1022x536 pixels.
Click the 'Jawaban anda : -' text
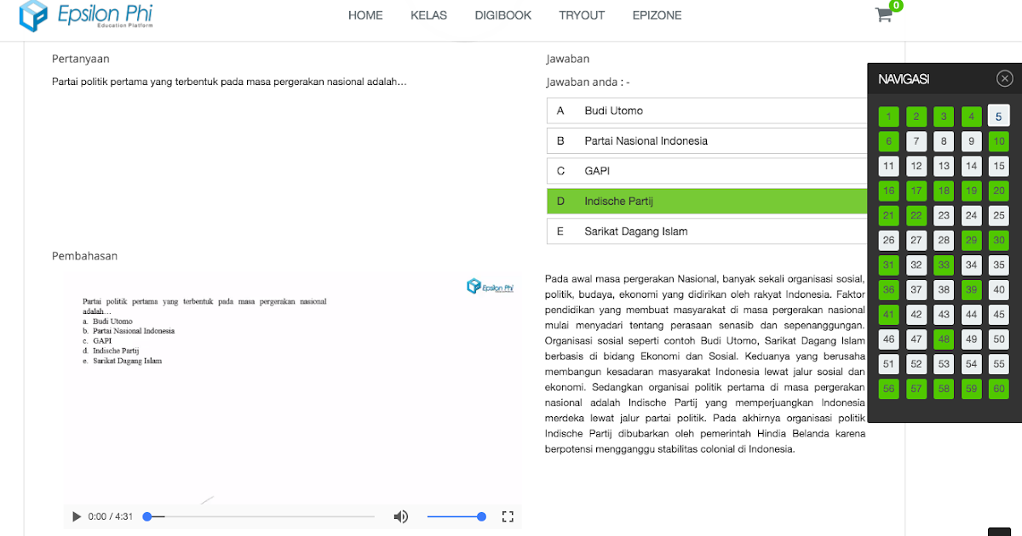click(x=588, y=83)
